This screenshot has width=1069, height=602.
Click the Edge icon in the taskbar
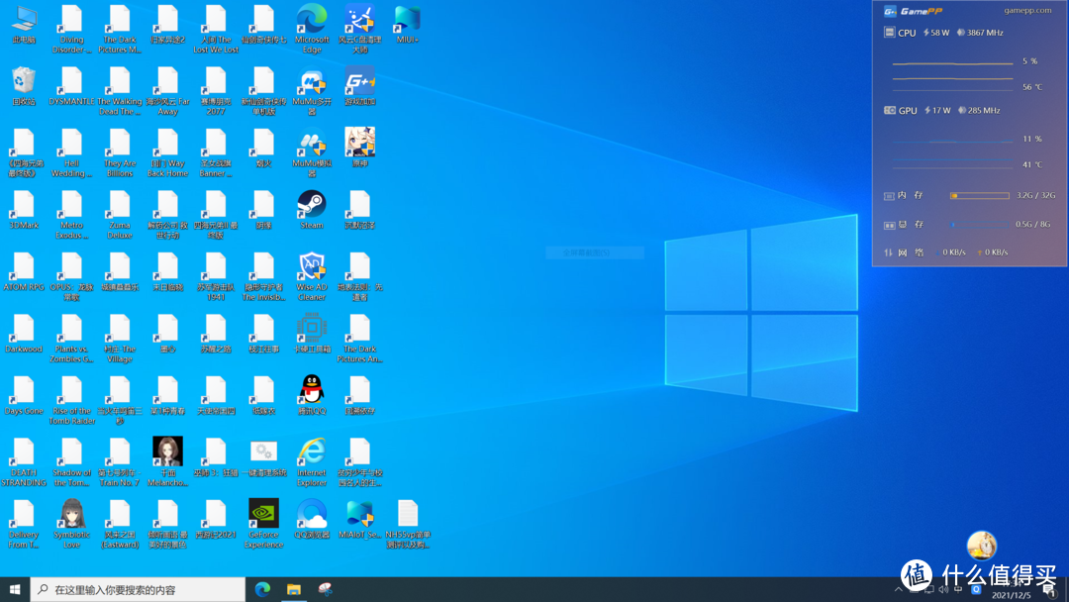tap(262, 589)
